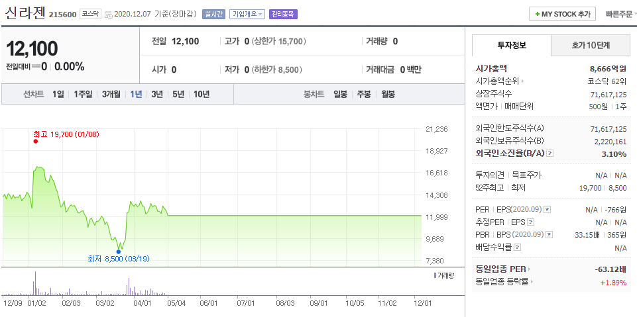The height and width of the screenshot is (317, 637).
Task: Expand the 빠른주문 dropdown
Action: coord(620,14)
